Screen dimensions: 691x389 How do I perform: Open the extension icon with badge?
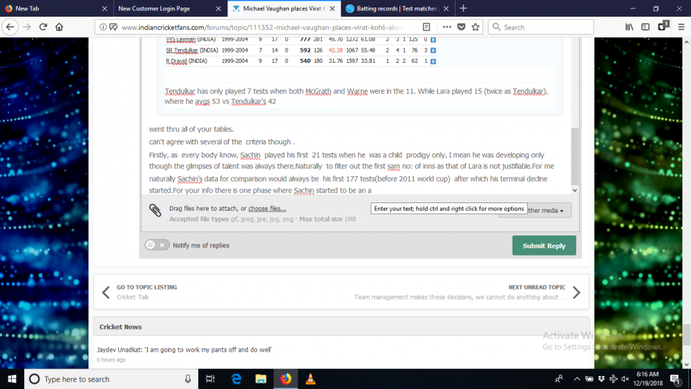coord(663,26)
